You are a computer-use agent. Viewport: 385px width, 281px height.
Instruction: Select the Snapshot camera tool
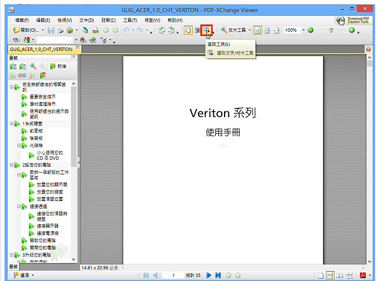197,30
